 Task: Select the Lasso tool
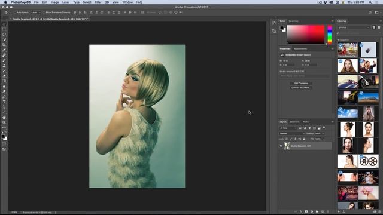tap(4, 35)
